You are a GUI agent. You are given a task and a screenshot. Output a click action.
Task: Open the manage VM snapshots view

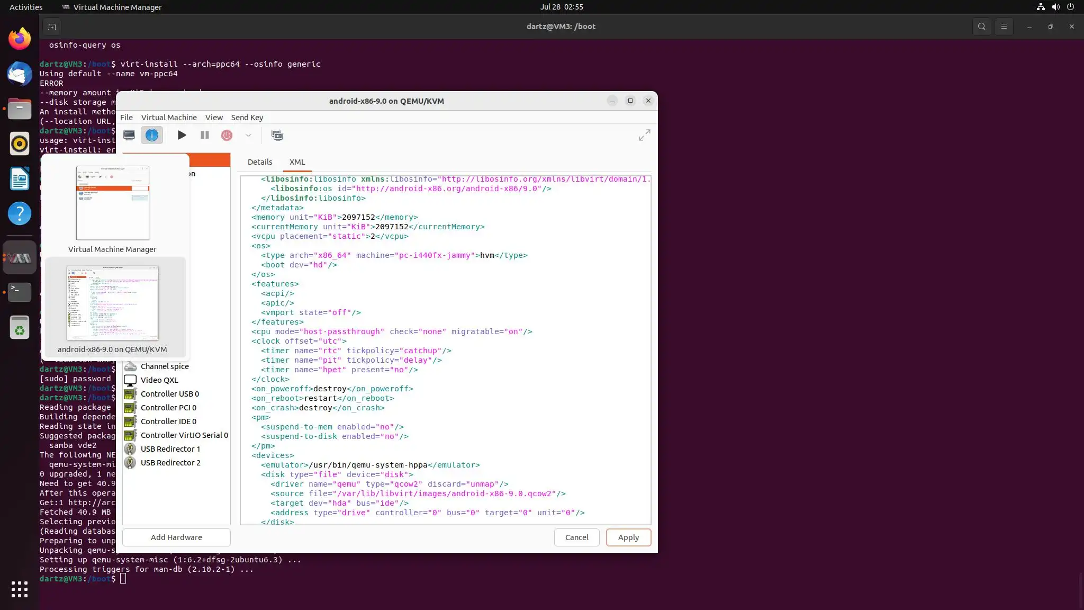277,135
